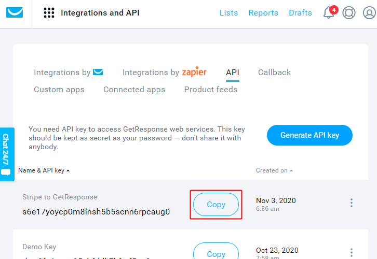
Task: Sort by Created on column
Action: pos(274,170)
